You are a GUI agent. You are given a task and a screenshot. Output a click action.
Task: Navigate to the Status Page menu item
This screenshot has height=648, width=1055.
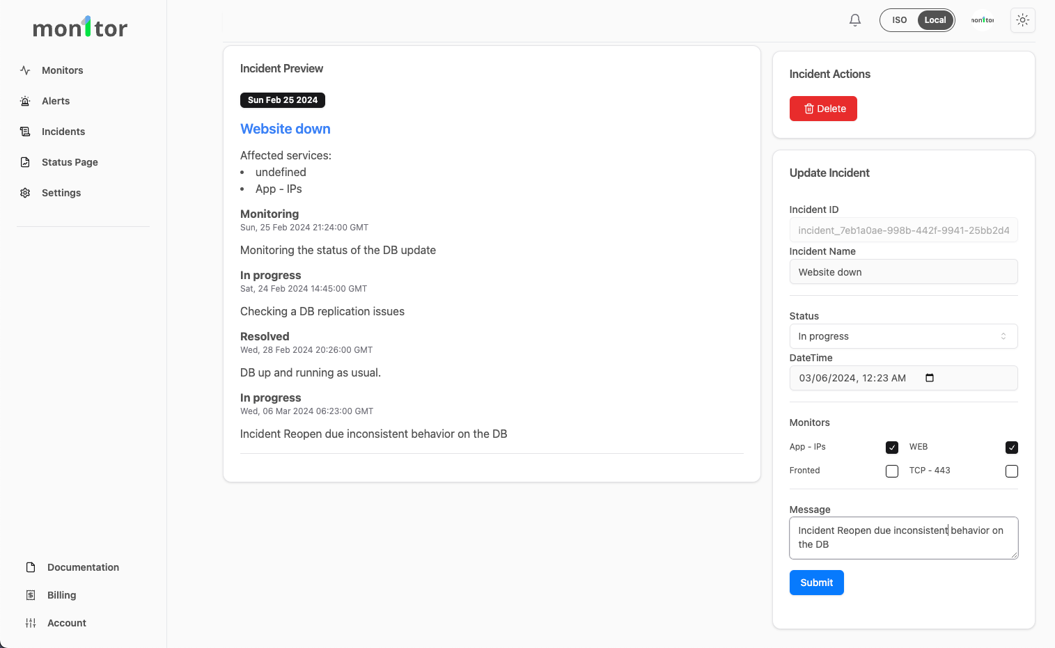click(x=70, y=162)
